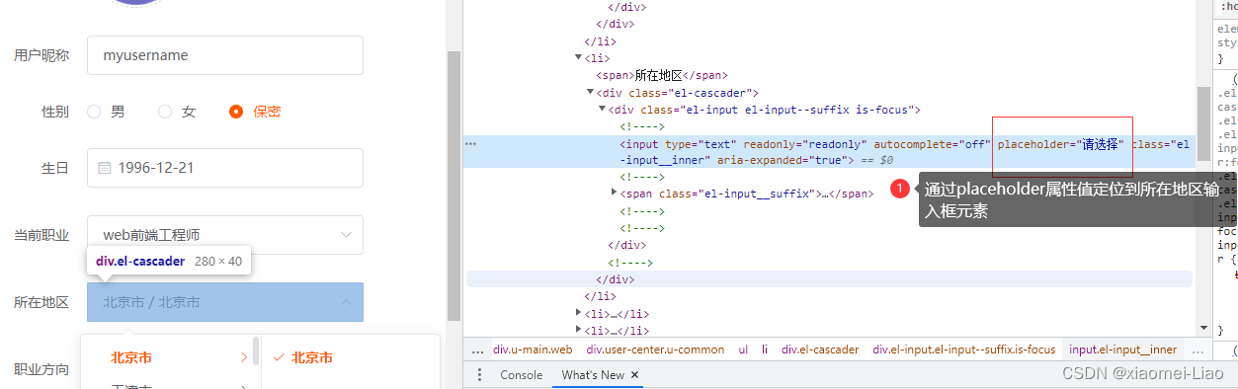Image resolution: width=1238 pixels, height=389 pixels.
Task: Choose 北京市 in the left cascader column
Action: [131, 357]
